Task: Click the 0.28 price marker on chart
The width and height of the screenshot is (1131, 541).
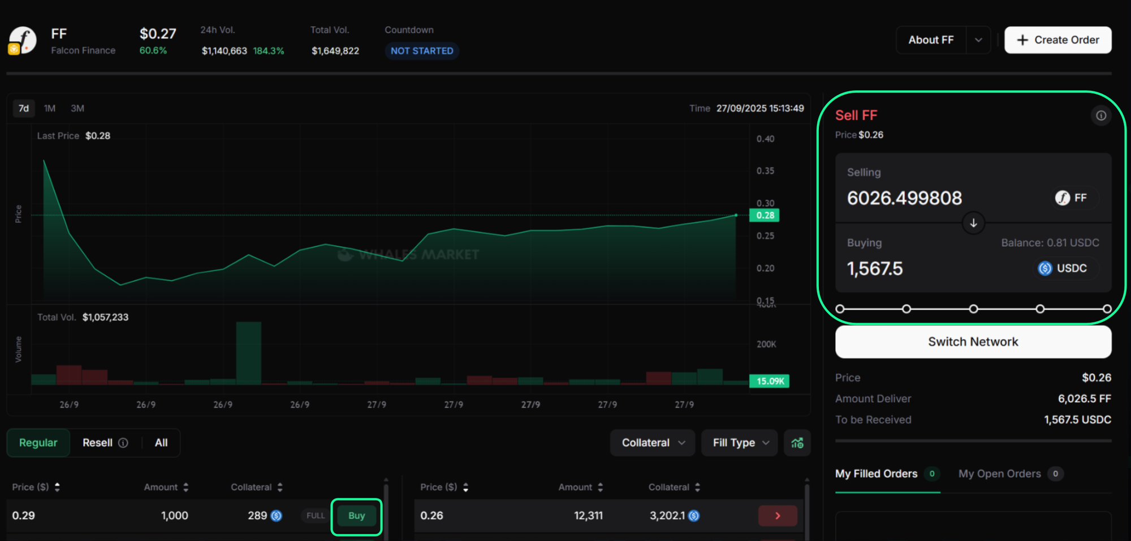Action: [x=765, y=215]
